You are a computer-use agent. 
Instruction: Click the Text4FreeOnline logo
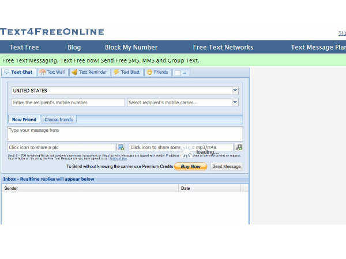click(x=52, y=32)
